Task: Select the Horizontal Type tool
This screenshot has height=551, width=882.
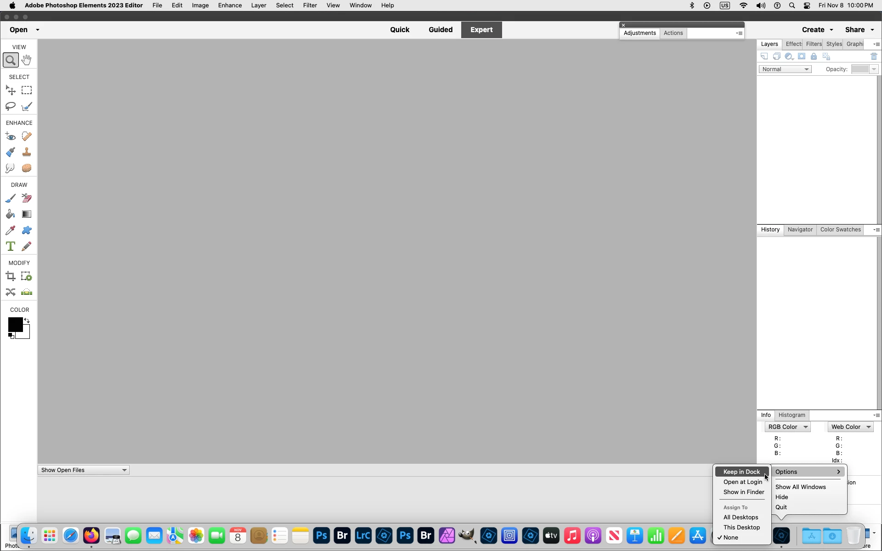Action: pos(11,247)
